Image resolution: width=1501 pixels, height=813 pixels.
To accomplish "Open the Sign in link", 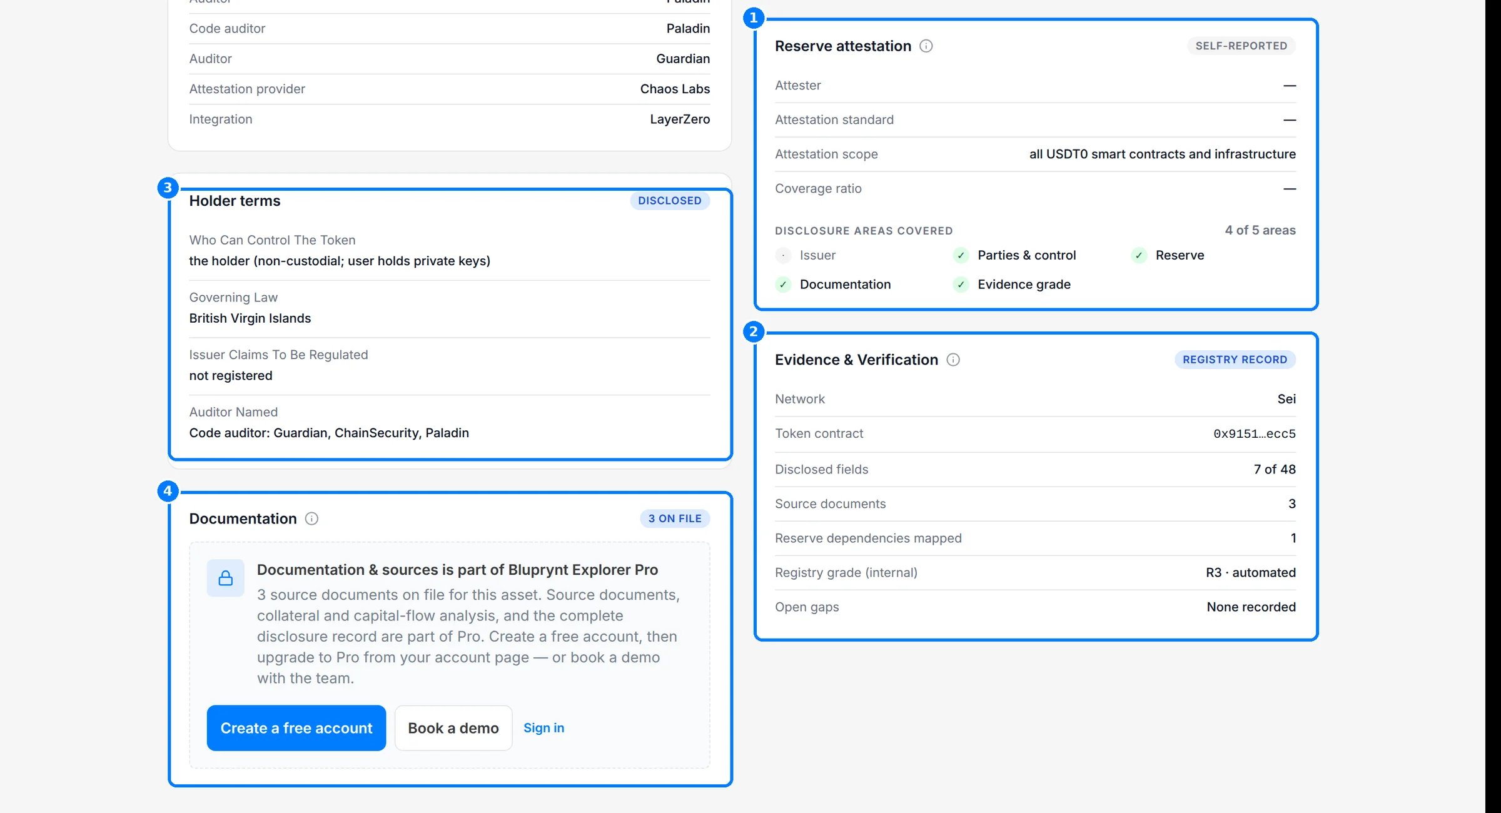I will [544, 728].
